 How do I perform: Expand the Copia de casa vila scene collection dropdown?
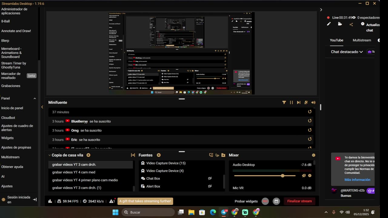[49, 155]
